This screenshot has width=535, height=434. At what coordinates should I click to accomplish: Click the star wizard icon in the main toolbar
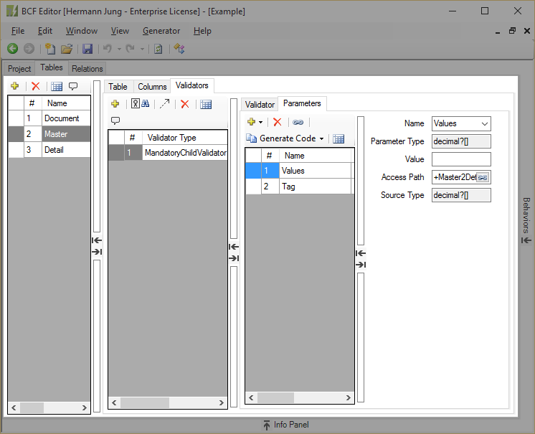(x=179, y=49)
